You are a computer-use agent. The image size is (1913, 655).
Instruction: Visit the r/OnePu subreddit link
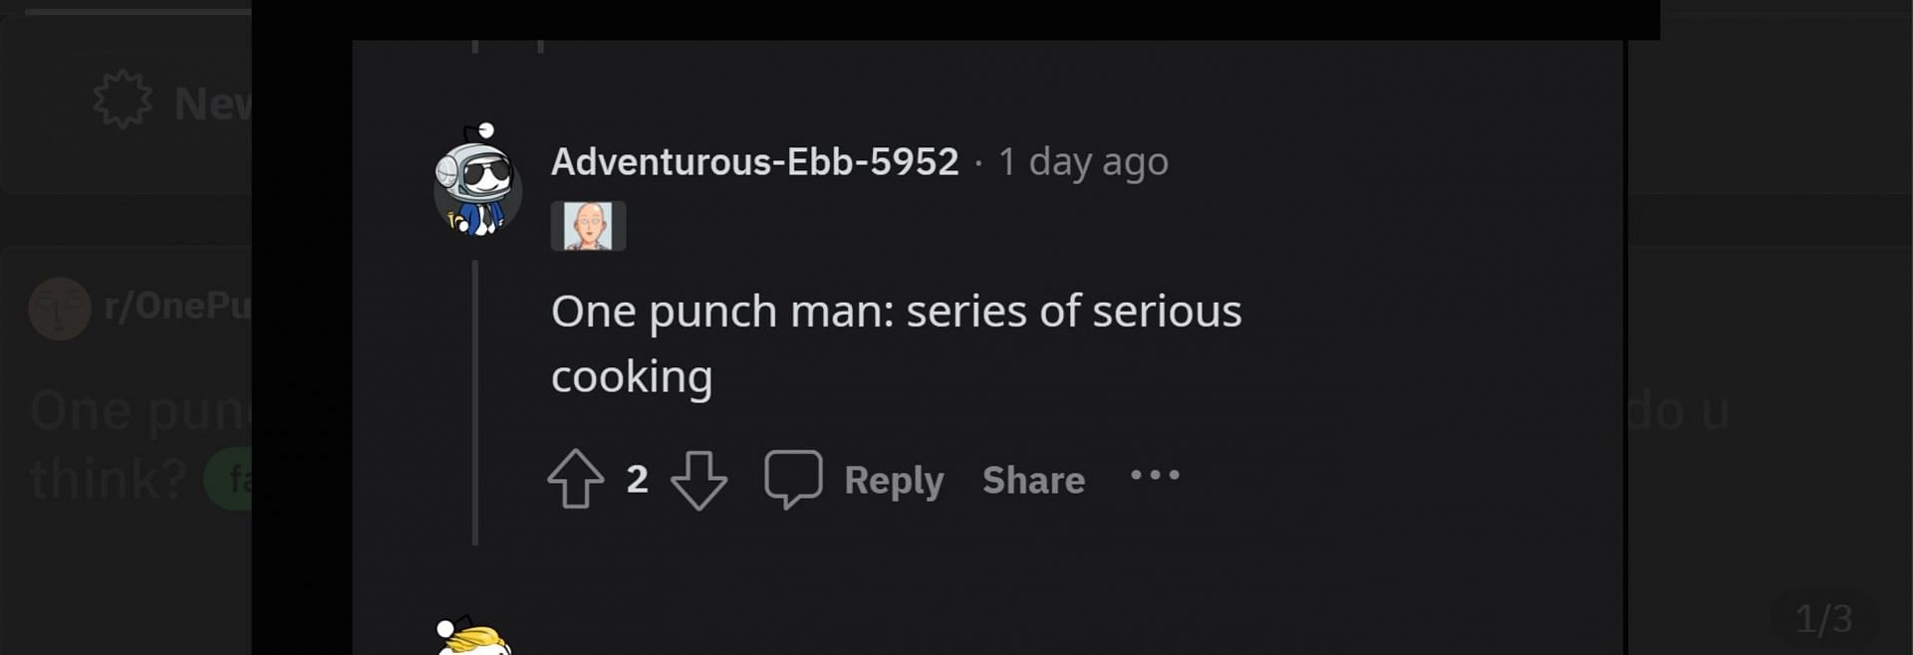pyautogui.click(x=177, y=306)
